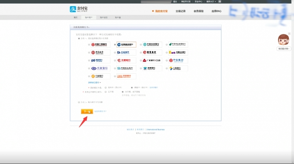Viewport: 294px width, 164px height.
Task: Click the Alipay logo
Action: pyautogui.click(x=79, y=9)
